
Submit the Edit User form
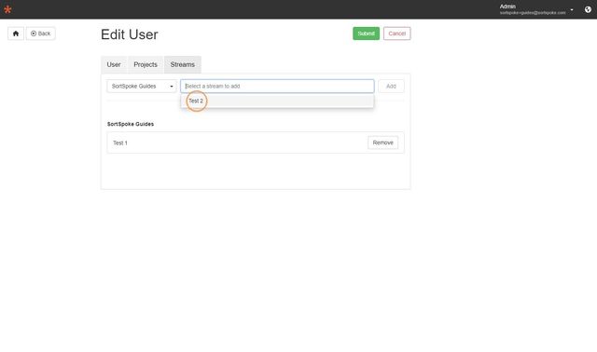click(x=366, y=34)
